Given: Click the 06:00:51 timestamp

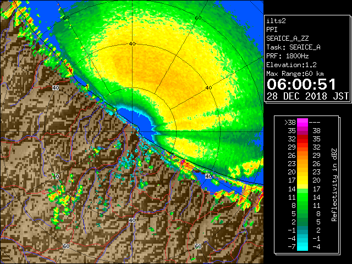Looking at the screenshot, I should click(301, 84).
